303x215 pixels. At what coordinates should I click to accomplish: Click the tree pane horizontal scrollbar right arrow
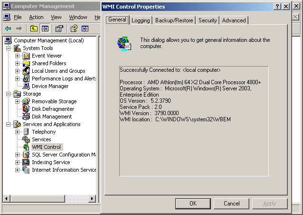[x=92, y=198]
